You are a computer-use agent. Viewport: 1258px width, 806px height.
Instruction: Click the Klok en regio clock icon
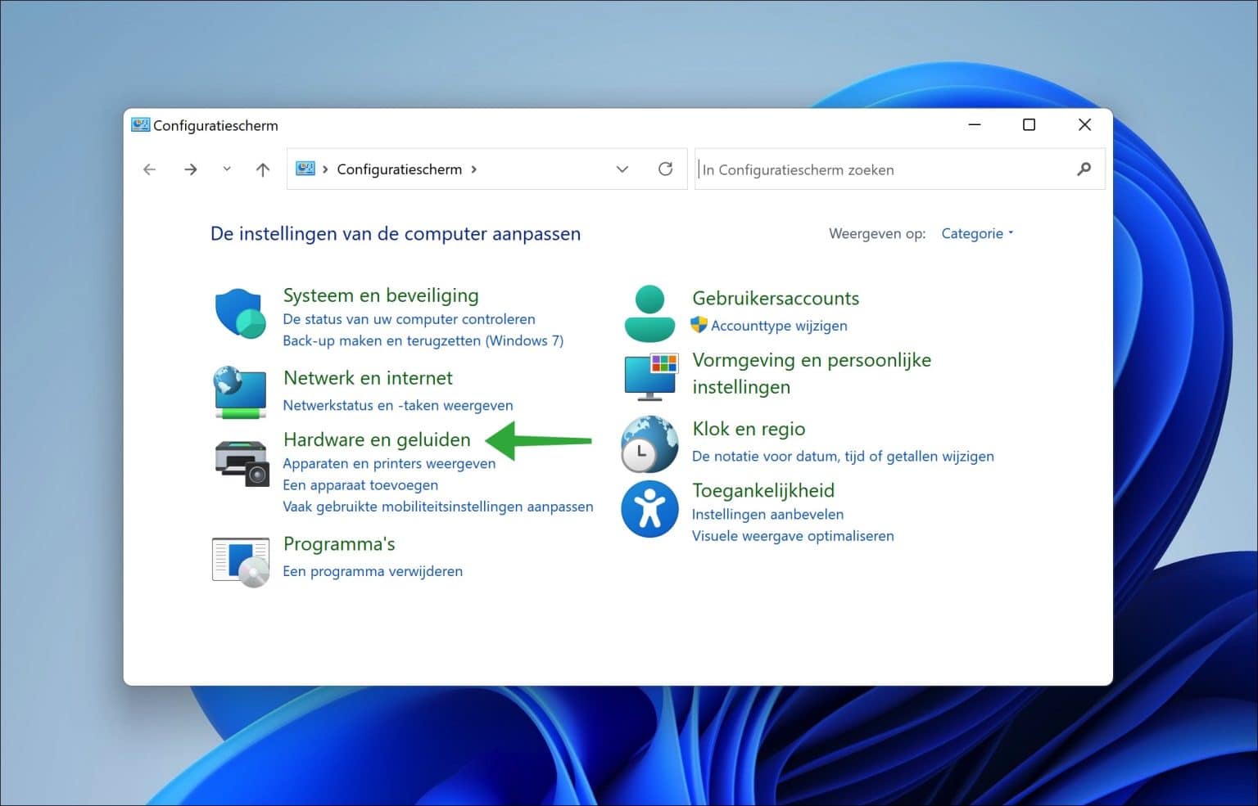(649, 444)
